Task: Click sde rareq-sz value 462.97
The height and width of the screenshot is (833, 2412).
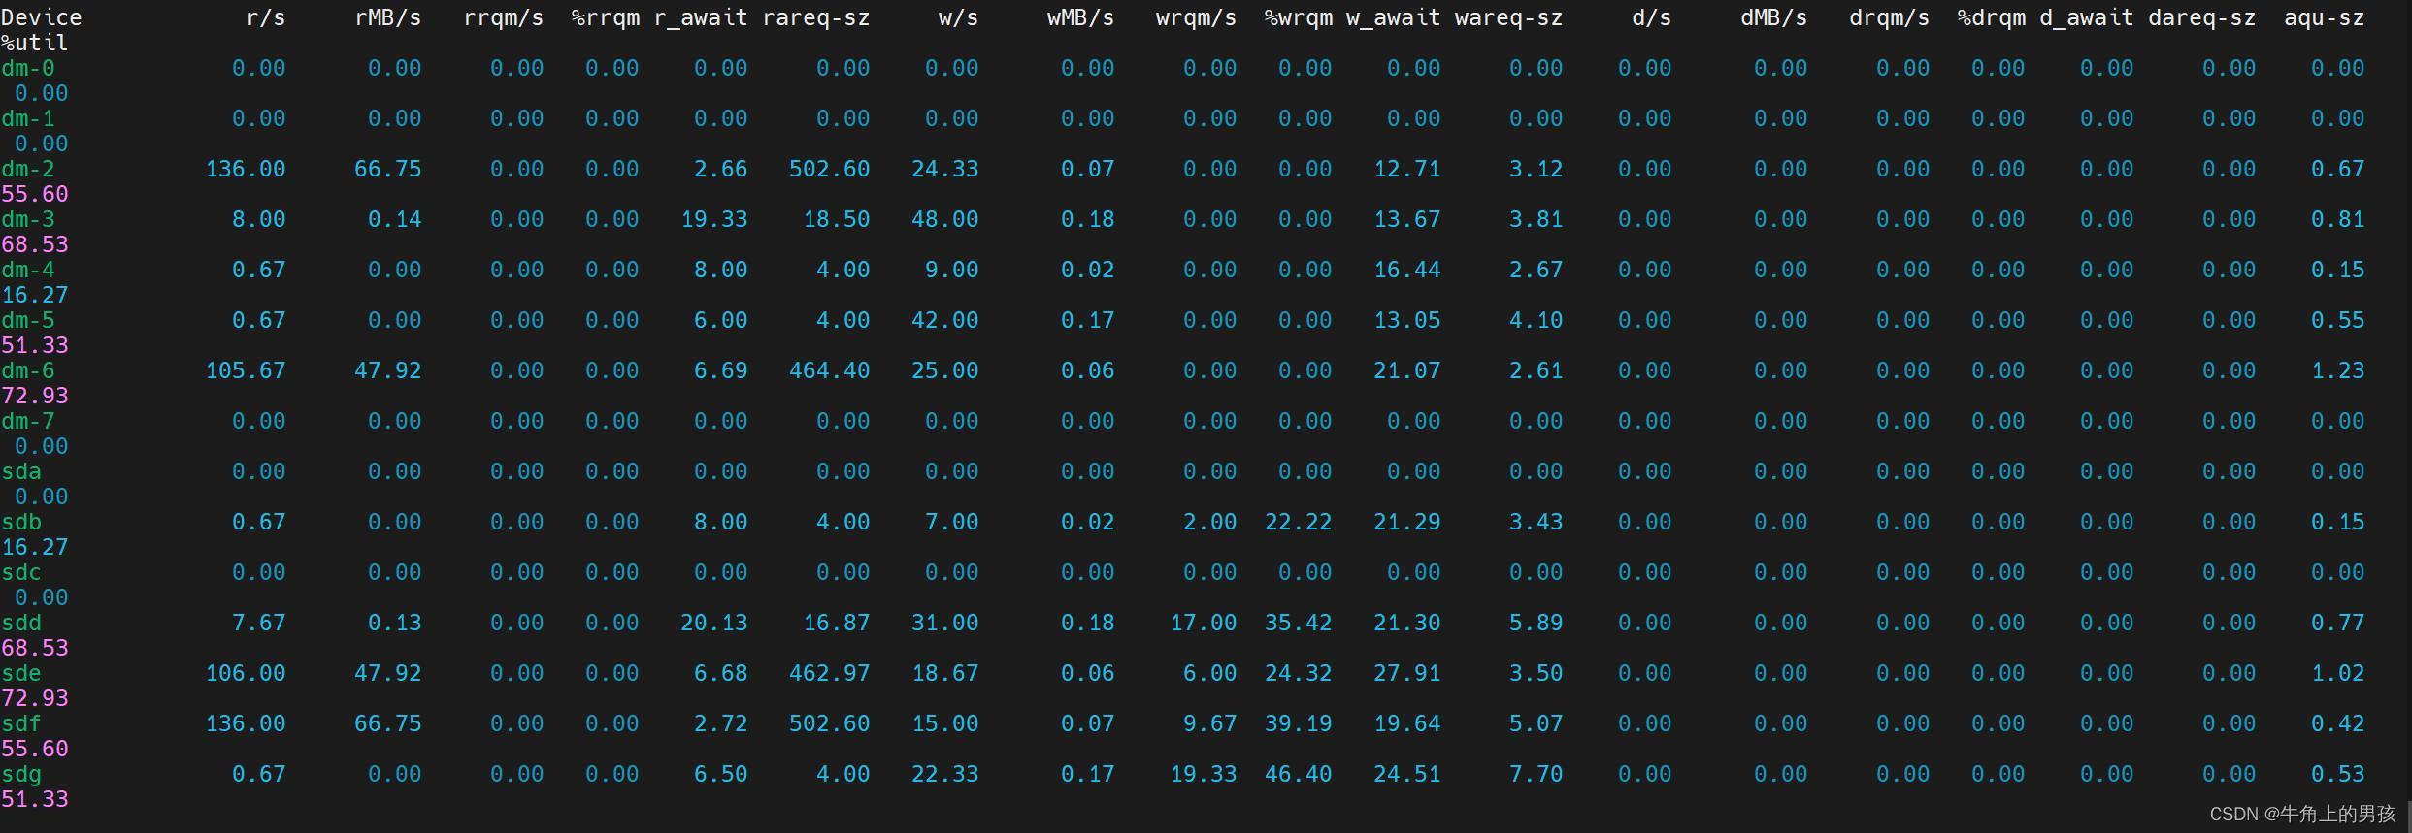Action: coord(830,673)
